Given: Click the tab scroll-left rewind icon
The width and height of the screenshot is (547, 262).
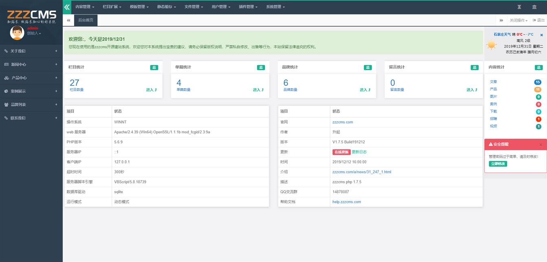Looking at the screenshot, I should (x=68, y=20).
